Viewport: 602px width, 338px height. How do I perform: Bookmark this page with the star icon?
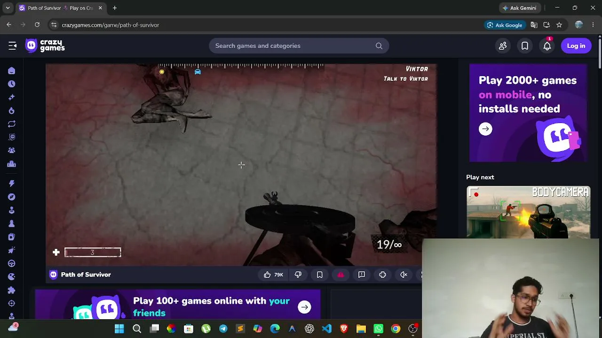pyautogui.click(x=559, y=25)
